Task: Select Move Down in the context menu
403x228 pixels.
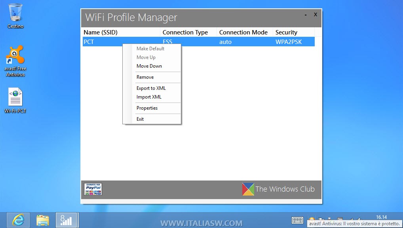Action: click(x=149, y=66)
